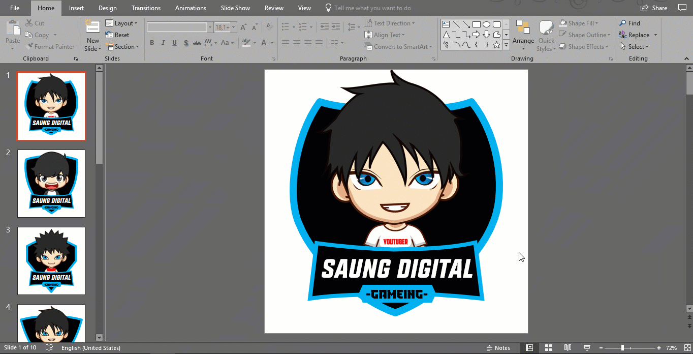Click the Quick Styles gallery icon
Screen dimensions: 693x354
(x=546, y=35)
